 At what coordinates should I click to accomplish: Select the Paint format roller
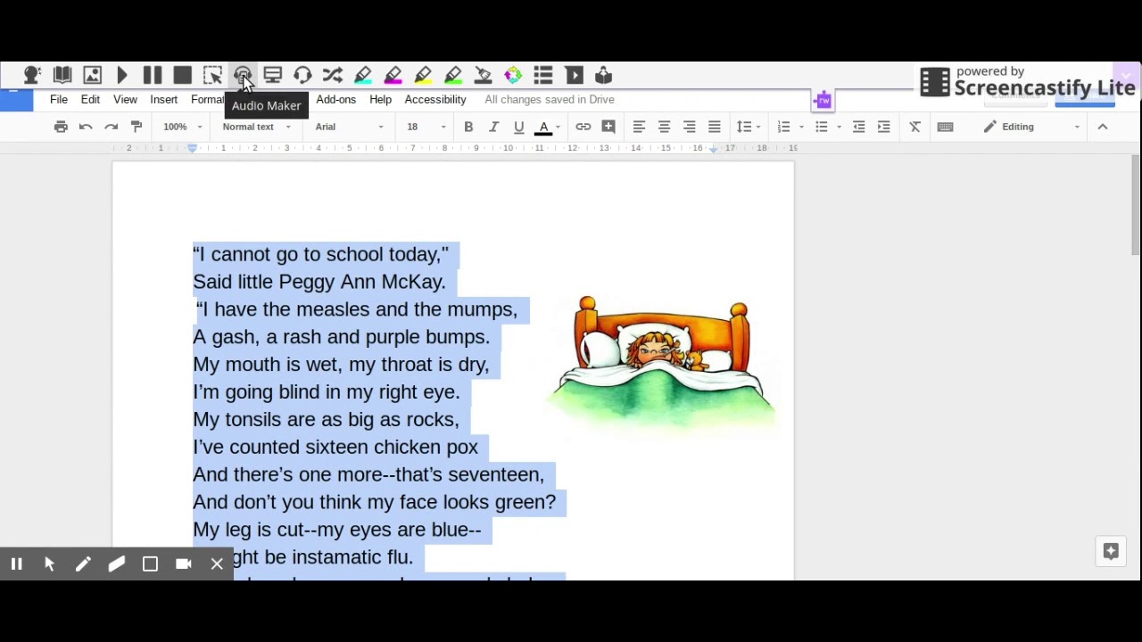tap(137, 127)
